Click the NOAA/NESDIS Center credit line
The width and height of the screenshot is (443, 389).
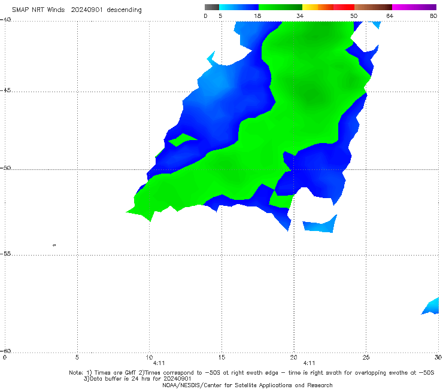247,385
